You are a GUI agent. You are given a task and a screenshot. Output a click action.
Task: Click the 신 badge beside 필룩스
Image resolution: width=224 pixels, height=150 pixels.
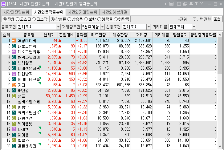(x=14, y=140)
